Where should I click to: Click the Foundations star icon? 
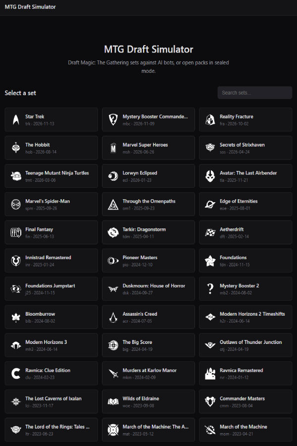(210, 261)
